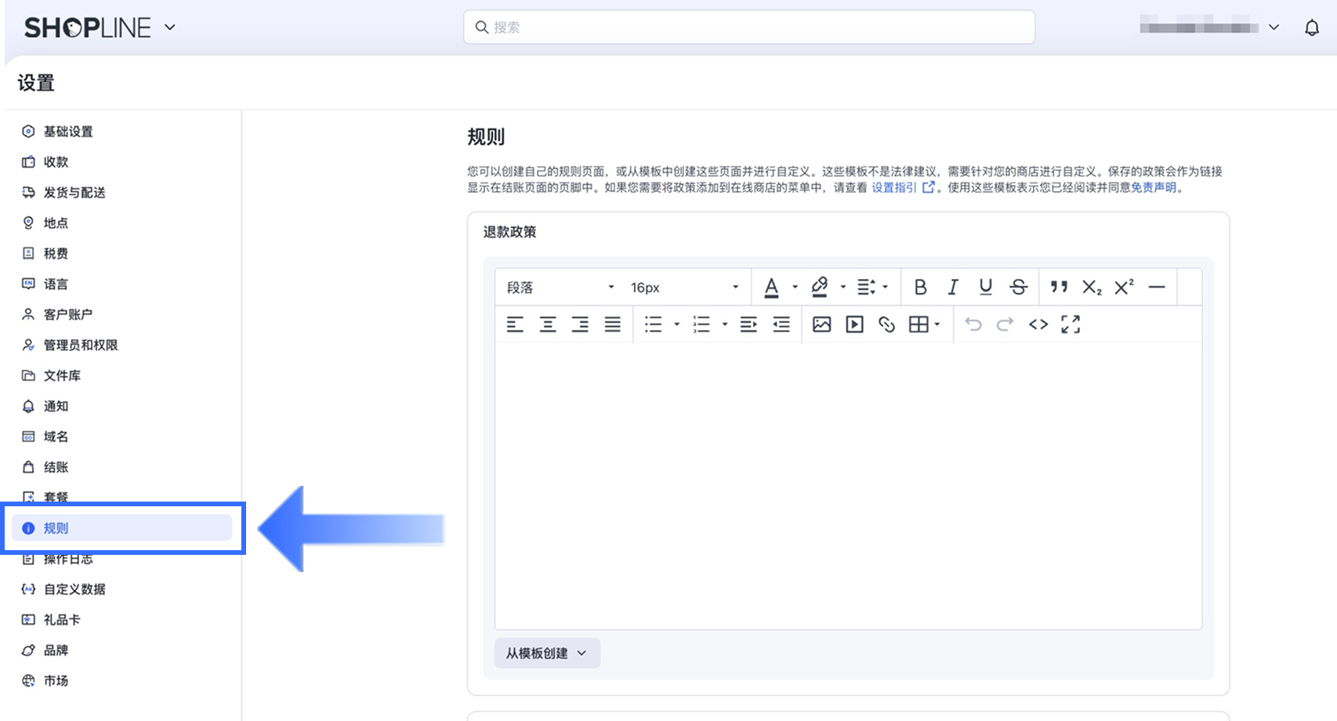
Task: Apply subscript formatting
Action: (x=1092, y=288)
